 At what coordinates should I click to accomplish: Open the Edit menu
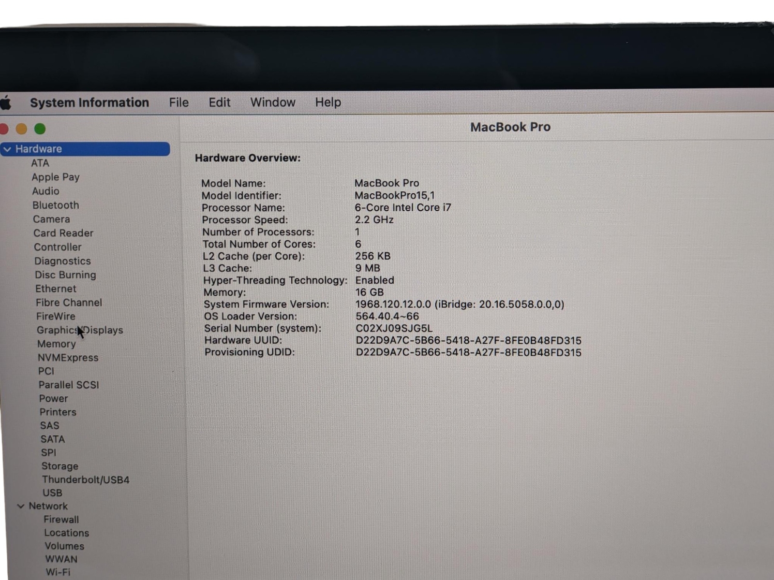(x=219, y=102)
